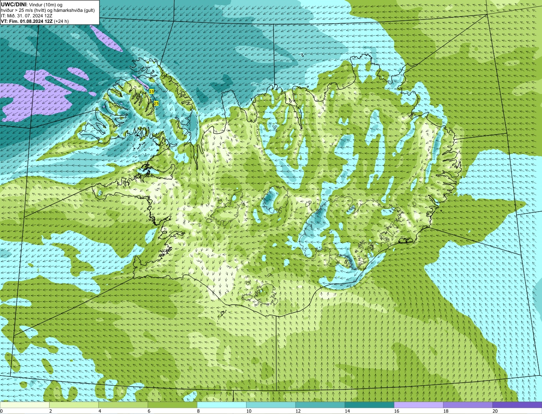Click the northern yellow 25 gust marker
The height and width of the screenshot is (414, 542).
(x=152, y=91)
